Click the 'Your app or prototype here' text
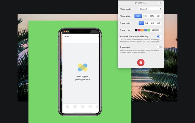 click(x=83, y=78)
